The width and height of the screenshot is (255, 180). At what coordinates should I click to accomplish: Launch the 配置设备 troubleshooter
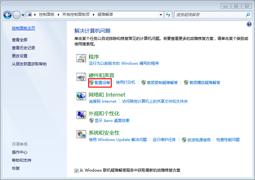[x=102, y=83]
